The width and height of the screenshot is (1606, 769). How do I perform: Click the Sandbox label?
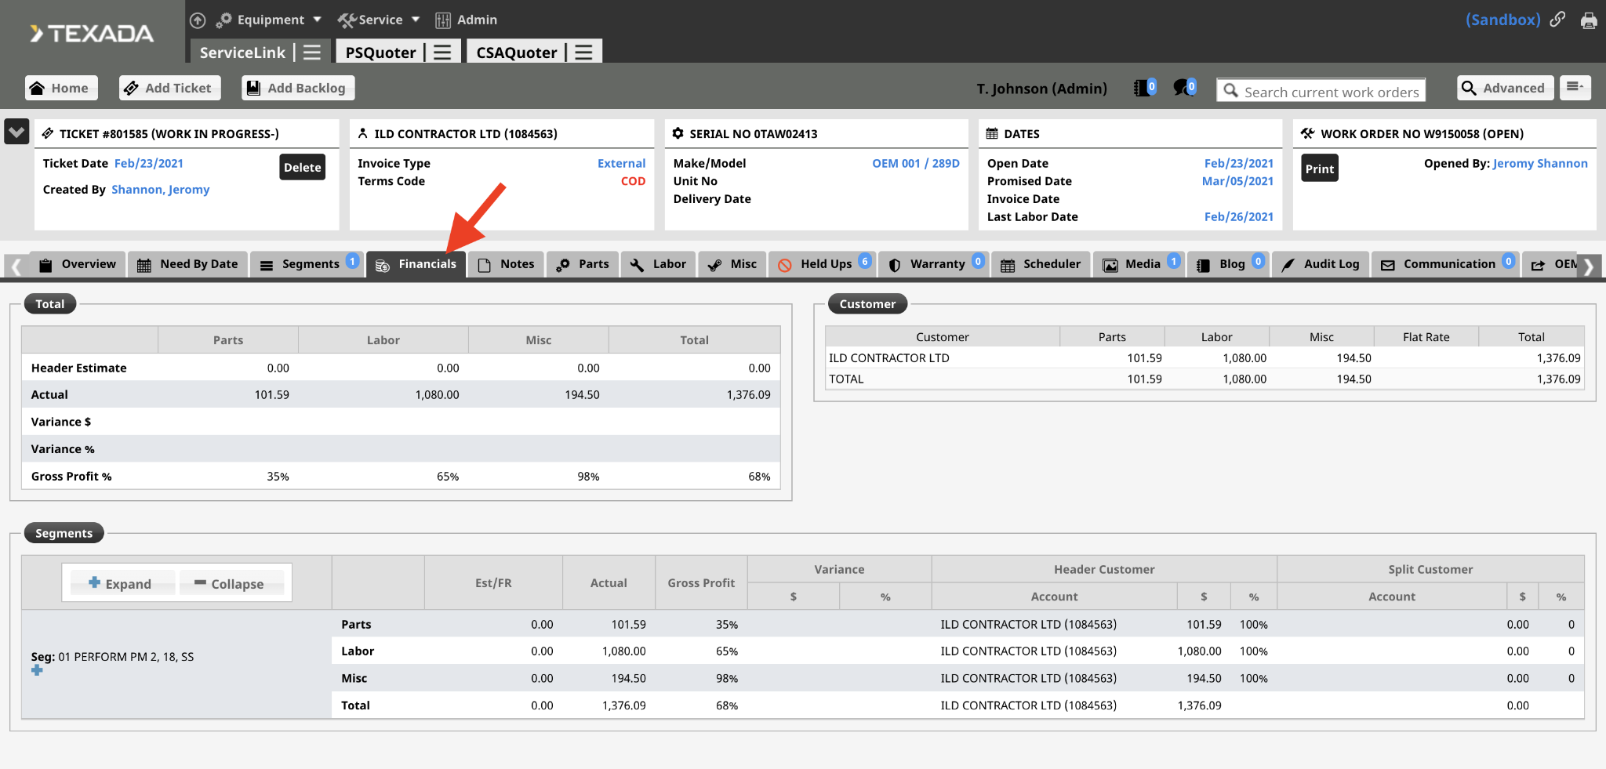click(x=1502, y=20)
